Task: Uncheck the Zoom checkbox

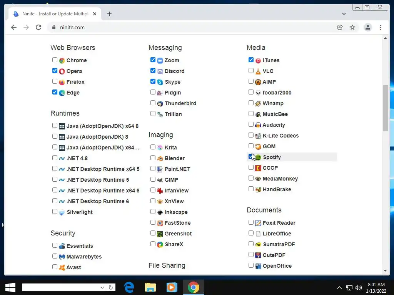Action: coord(153,60)
